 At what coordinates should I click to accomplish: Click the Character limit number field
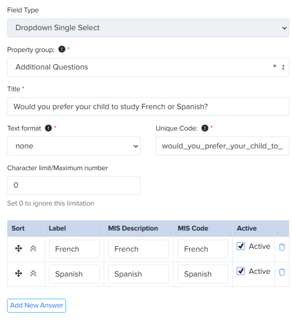pyautogui.click(x=74, y=185)
